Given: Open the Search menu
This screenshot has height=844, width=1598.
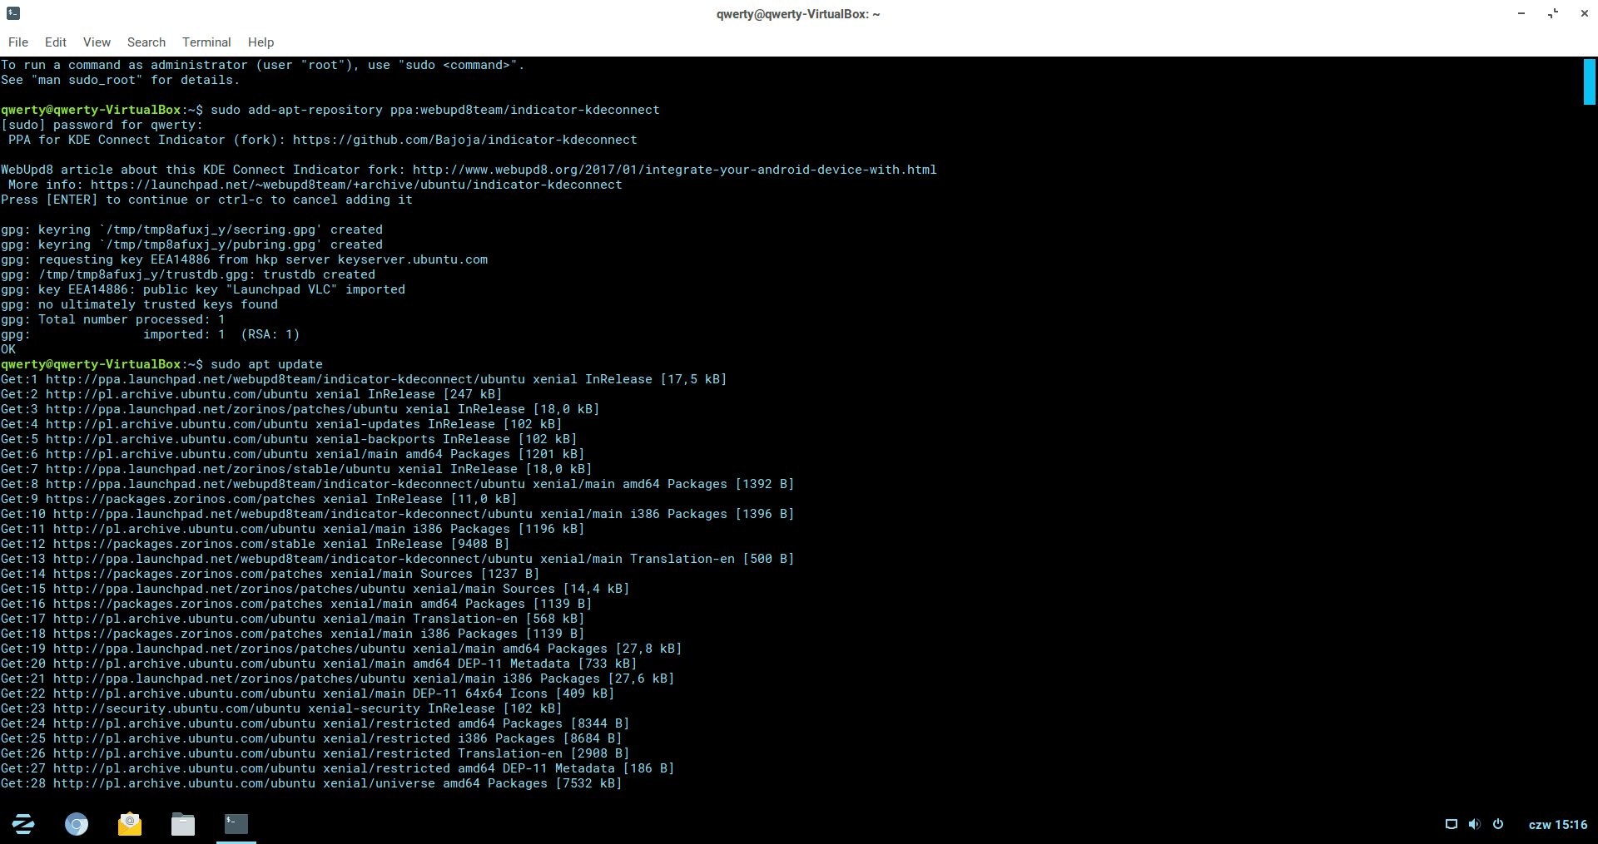Looking at the screenshot, I should tap(146, 42).
